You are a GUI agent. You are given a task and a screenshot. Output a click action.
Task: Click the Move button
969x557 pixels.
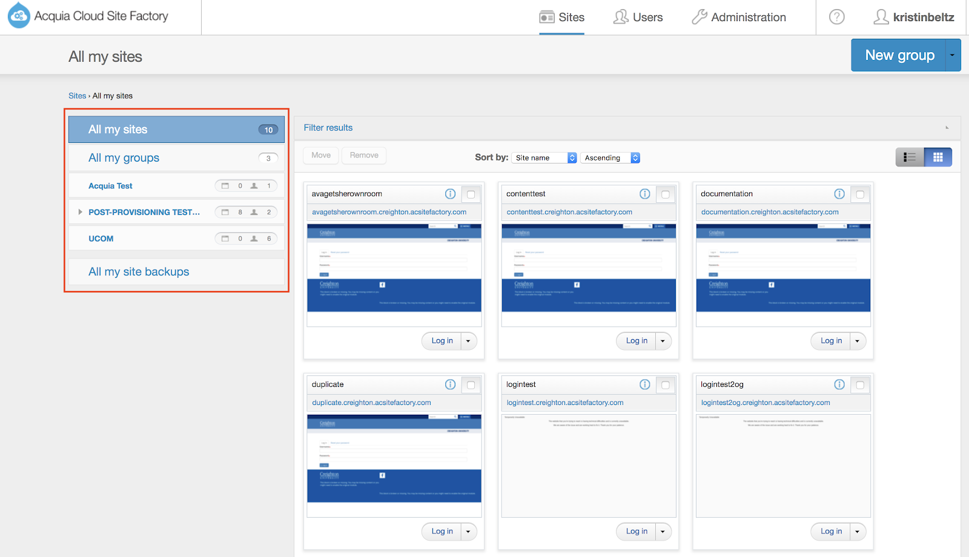pos(321,156)
